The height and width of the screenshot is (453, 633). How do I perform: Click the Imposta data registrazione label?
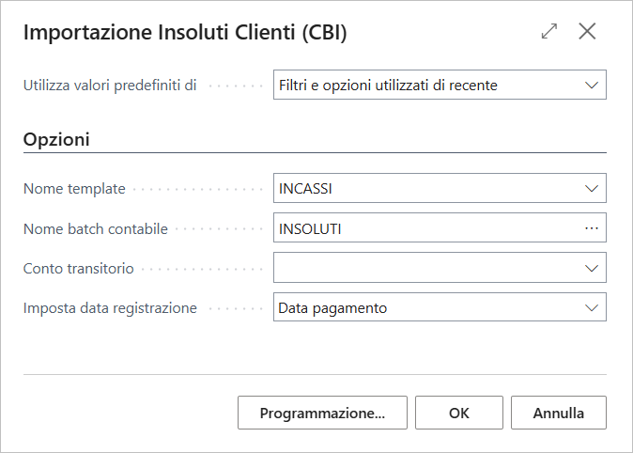[110, 308]
